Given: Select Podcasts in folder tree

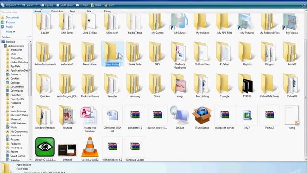Looking at the screenshot, I should (15, 144).
